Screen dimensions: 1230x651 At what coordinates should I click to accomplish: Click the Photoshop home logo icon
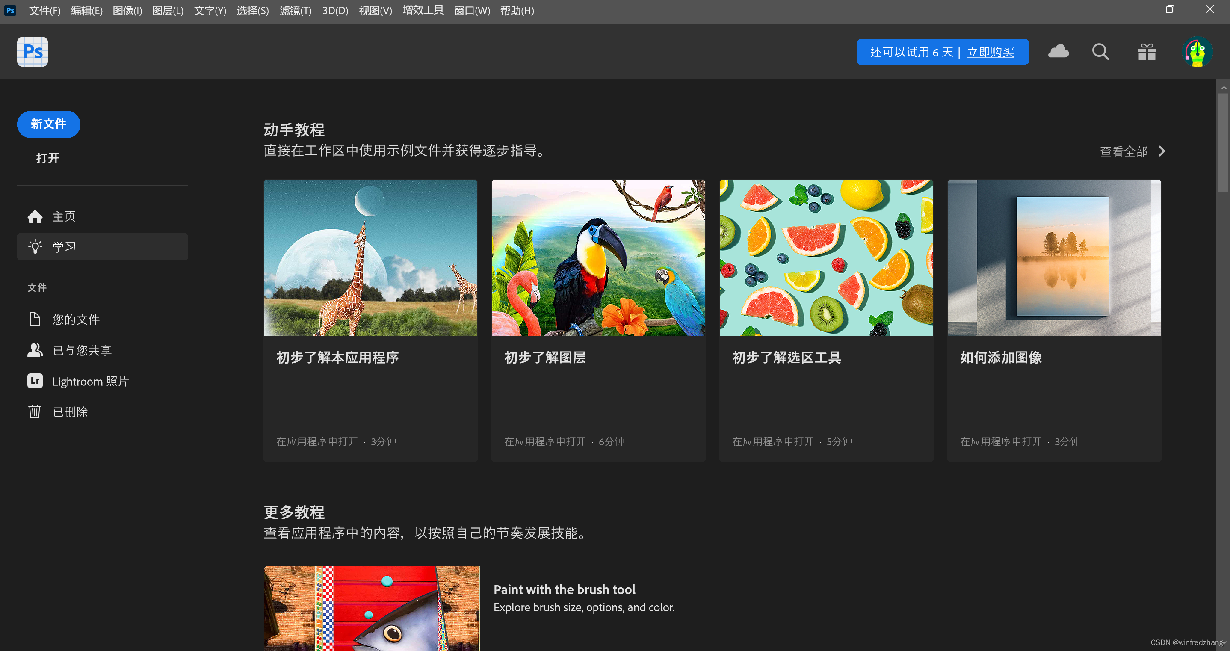click(x=33, y=52)
